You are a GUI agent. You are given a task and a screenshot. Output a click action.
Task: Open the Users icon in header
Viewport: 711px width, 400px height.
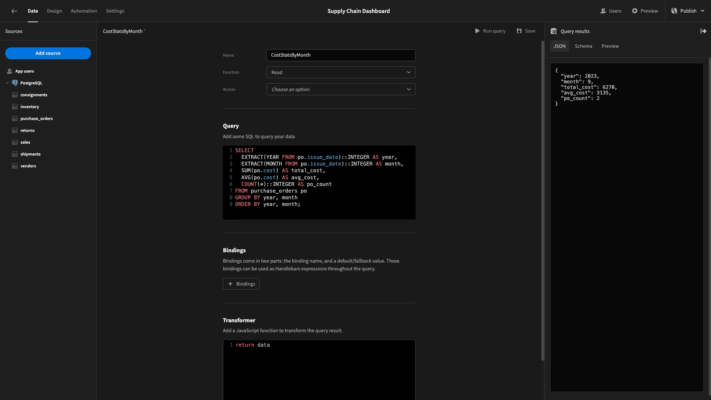[603, 11]
